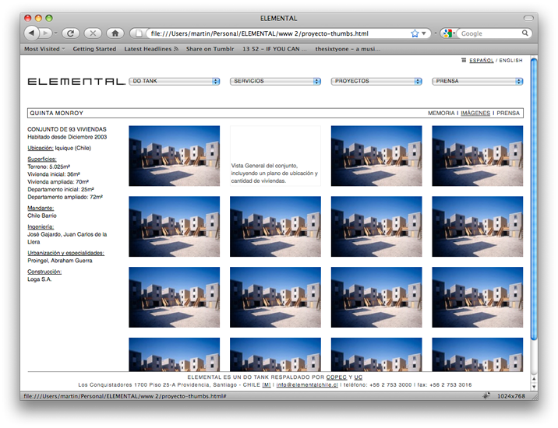Switch to the MEMORIA tab
This screenshot has height=428, width=558.
pyautogui.click(x=441, y=113)
